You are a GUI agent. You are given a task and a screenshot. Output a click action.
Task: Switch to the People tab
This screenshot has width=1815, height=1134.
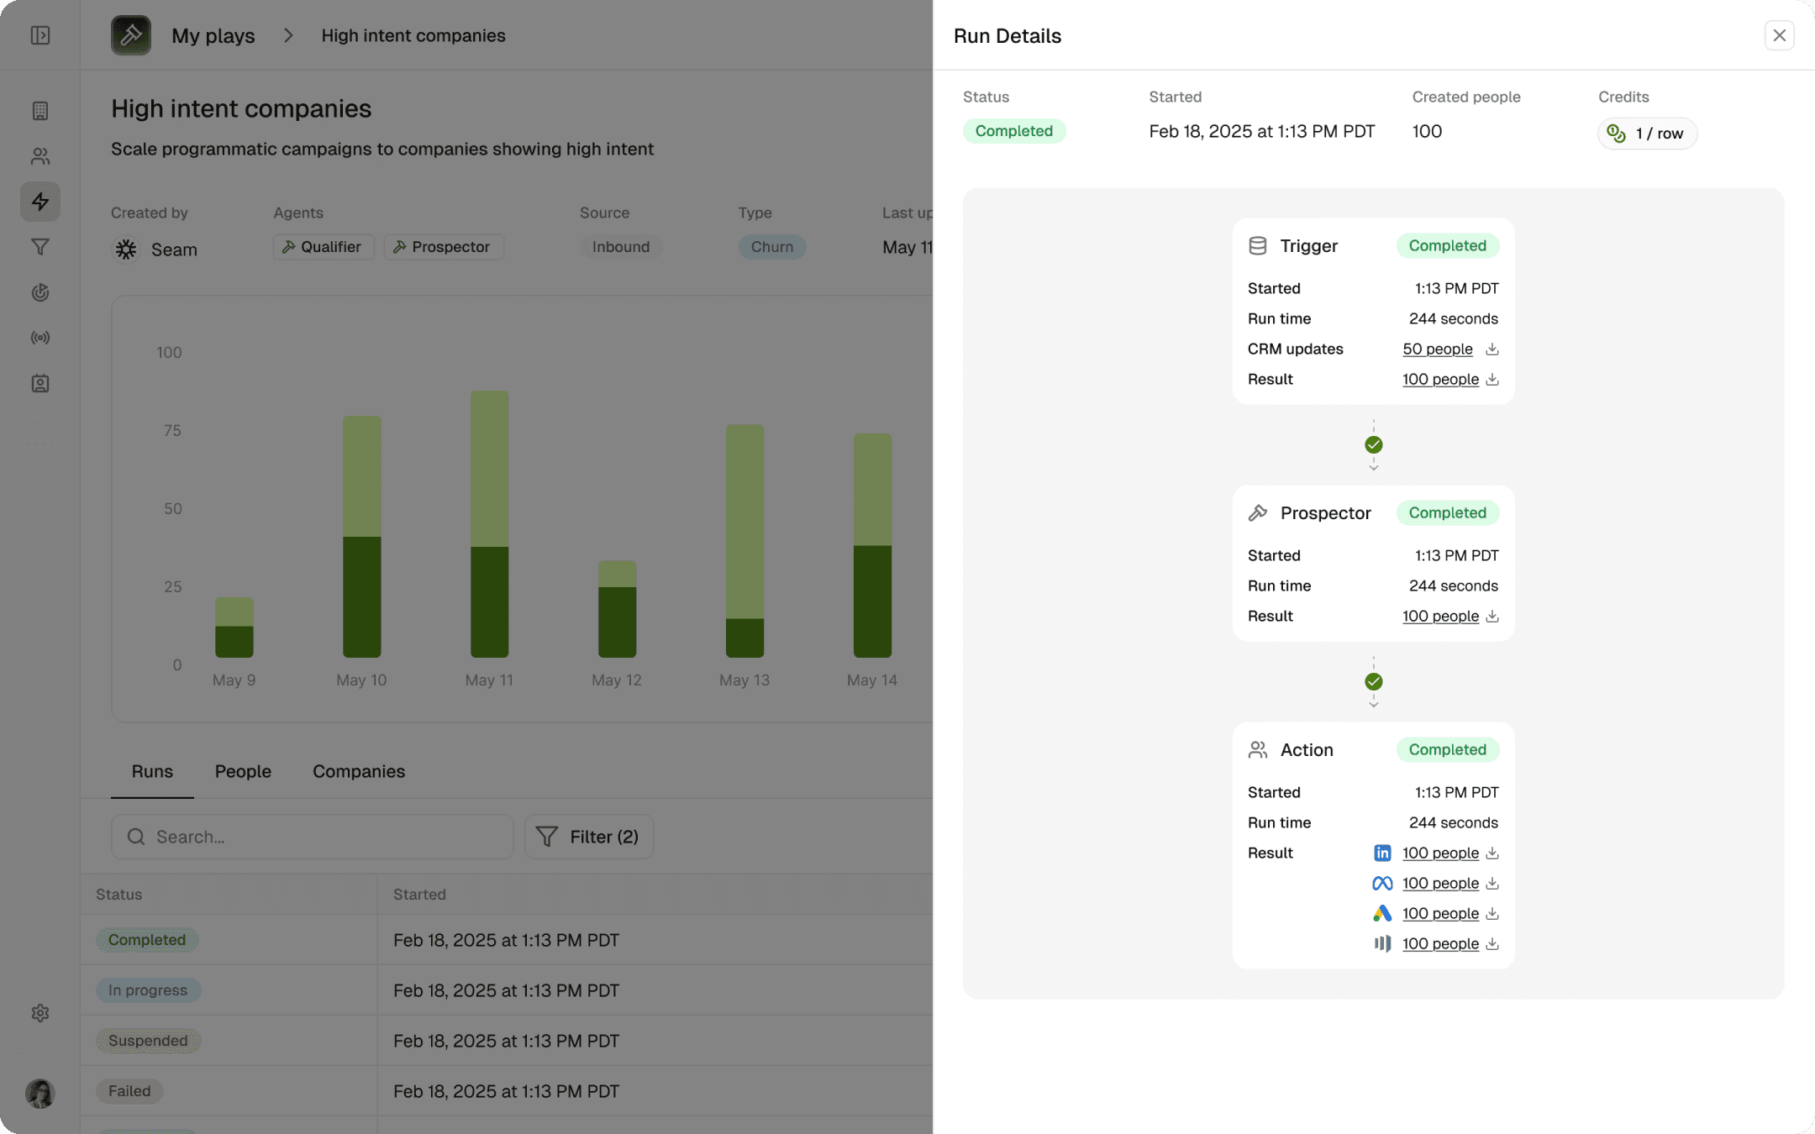pyautogui.click(x=243, y=771)
